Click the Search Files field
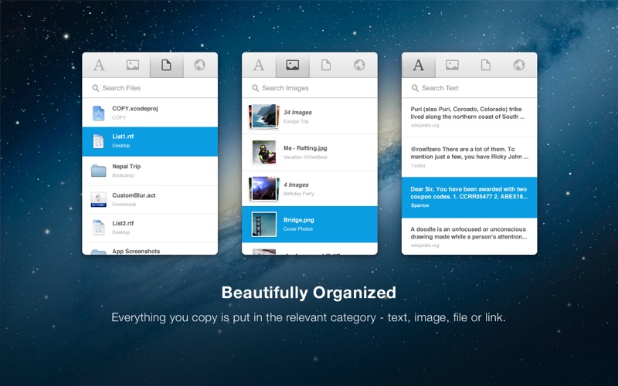The height and width of the screenshot is (386, 618). point(150,88)
